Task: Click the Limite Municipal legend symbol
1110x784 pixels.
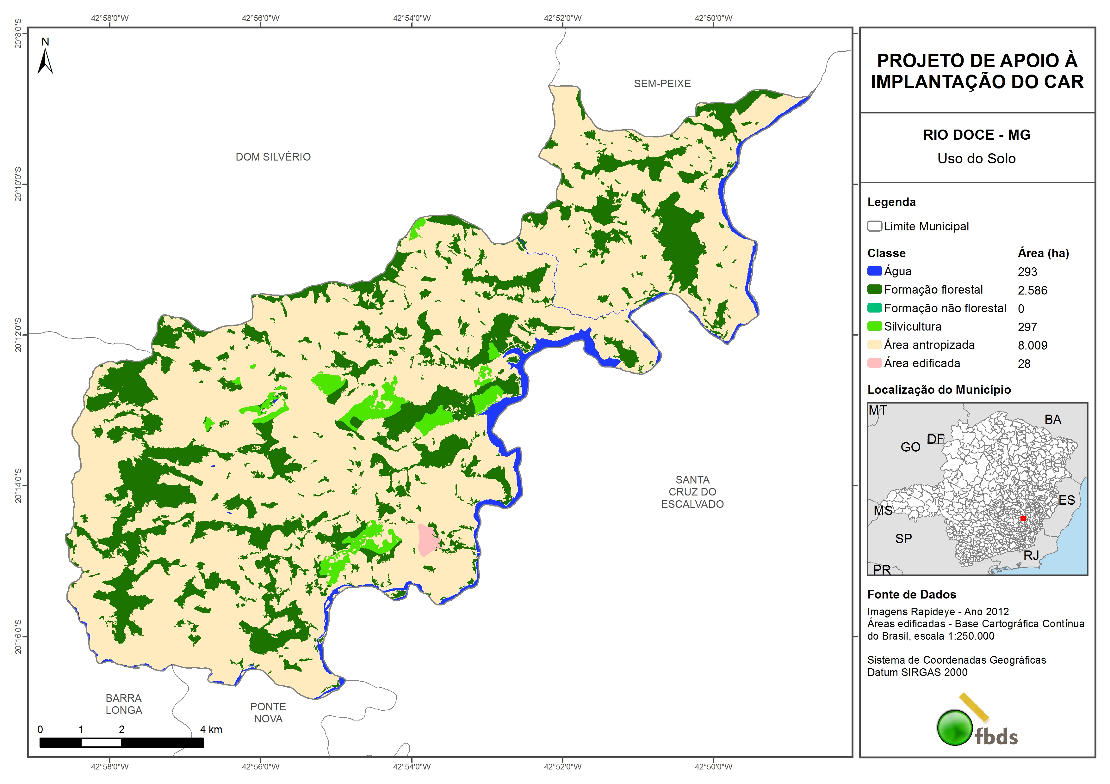Action: click(x=874, y=226)
